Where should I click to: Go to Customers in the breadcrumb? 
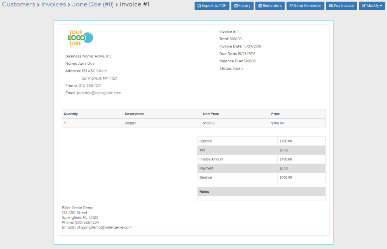(x=19, y=5)
